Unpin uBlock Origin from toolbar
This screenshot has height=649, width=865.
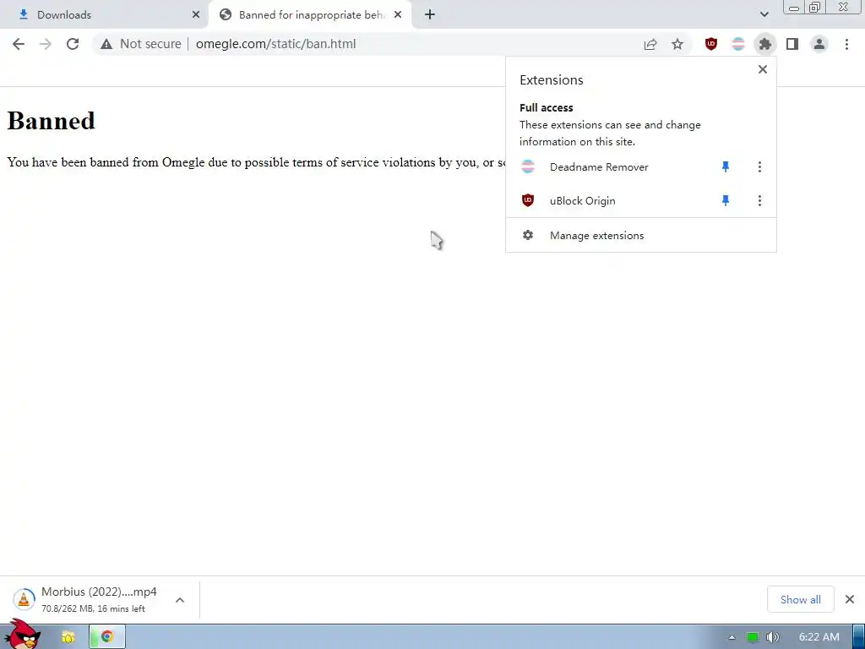pyautogui.click(x=726, y=201)
